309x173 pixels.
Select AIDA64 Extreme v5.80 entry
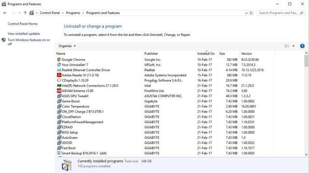click(78, 91)
